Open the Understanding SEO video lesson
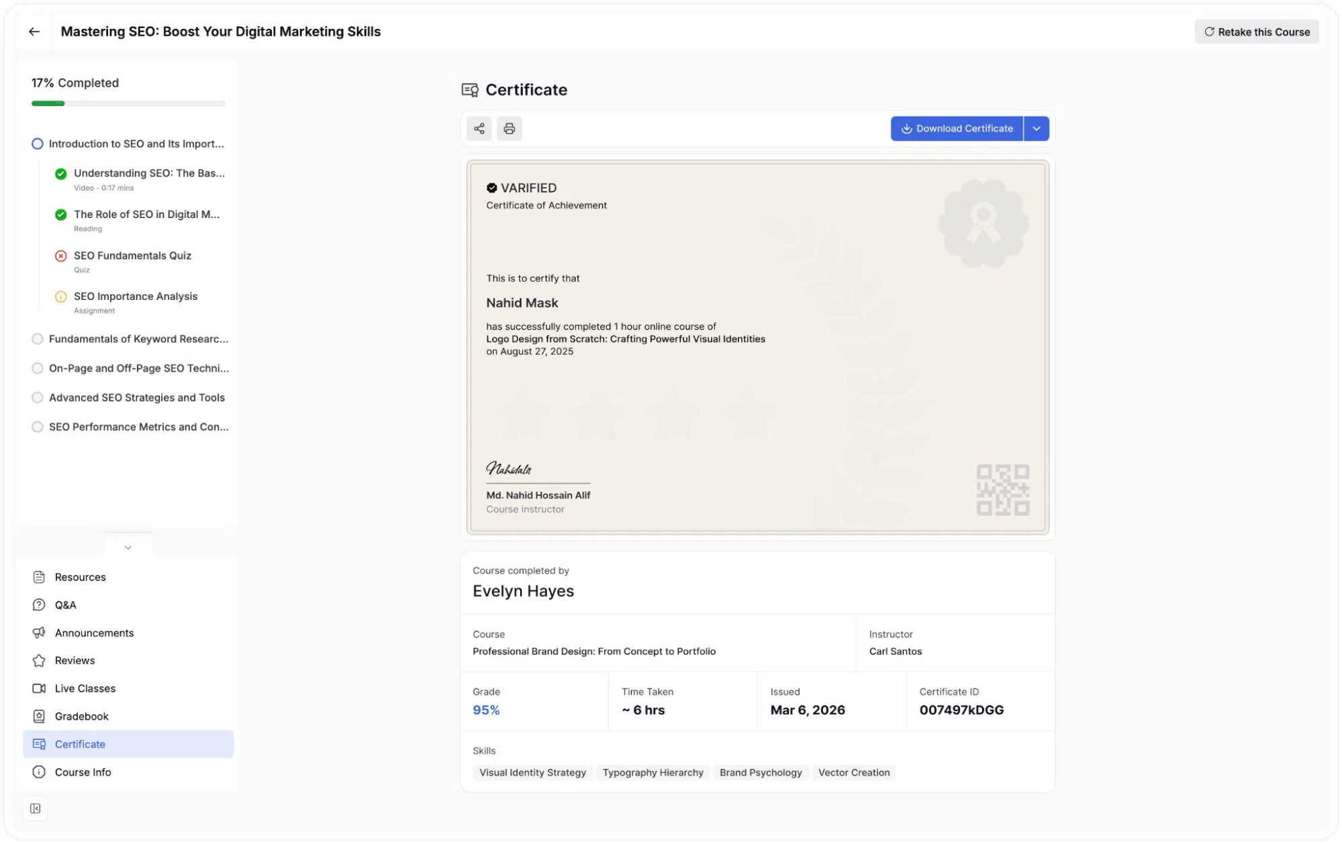The image size is (1342, 844). [140, 179]
